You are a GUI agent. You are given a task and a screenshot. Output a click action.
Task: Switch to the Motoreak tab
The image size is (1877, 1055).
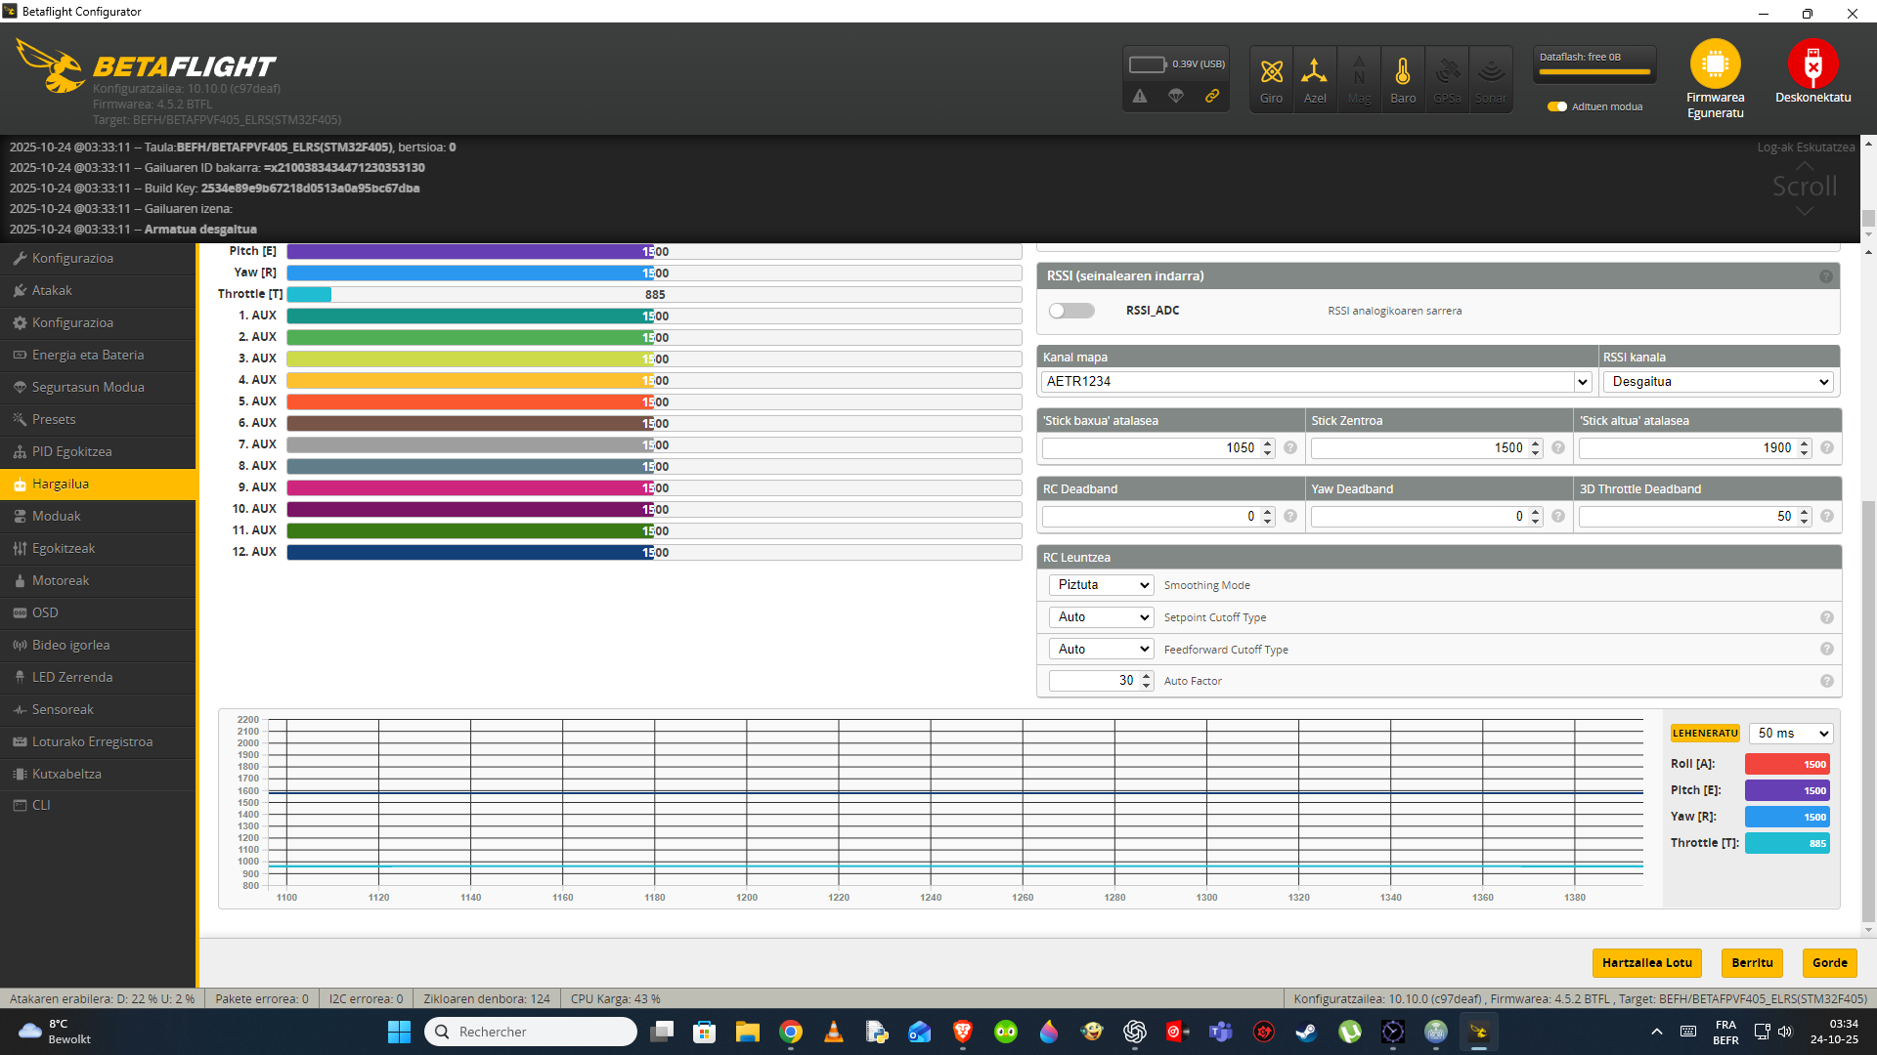click(x=61, y=580)
